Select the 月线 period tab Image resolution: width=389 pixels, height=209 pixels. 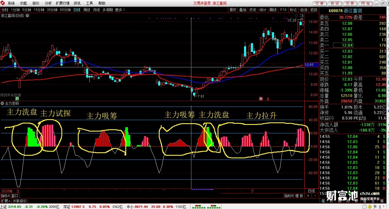(96, 9)
